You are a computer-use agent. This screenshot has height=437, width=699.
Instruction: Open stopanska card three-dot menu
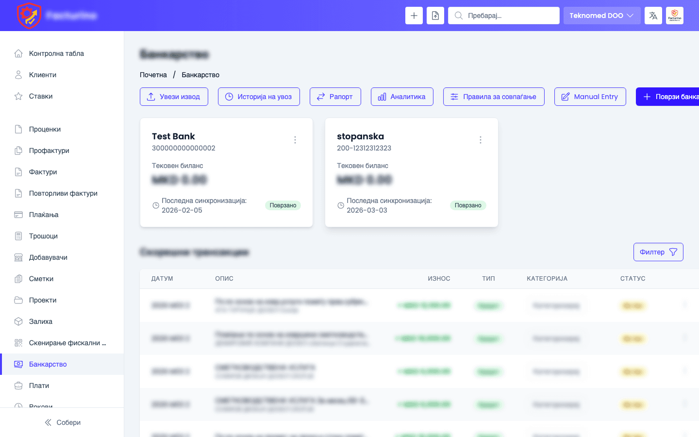pyautogui.click(x=480, y=140)
